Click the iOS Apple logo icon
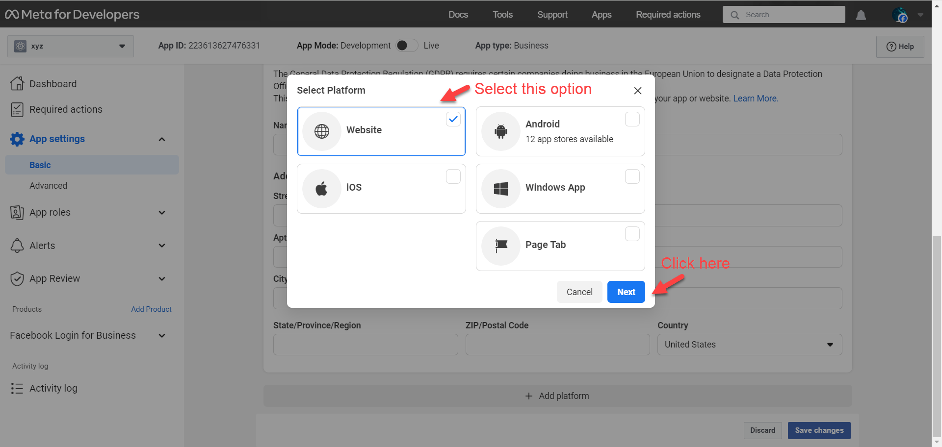 coord(322,189)
